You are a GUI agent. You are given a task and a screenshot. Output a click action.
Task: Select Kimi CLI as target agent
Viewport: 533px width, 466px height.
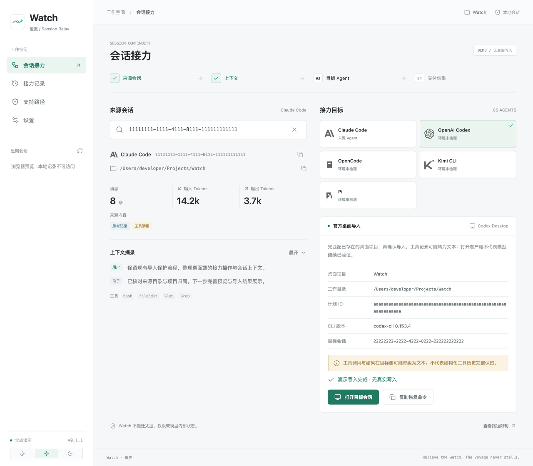[468, 165]
